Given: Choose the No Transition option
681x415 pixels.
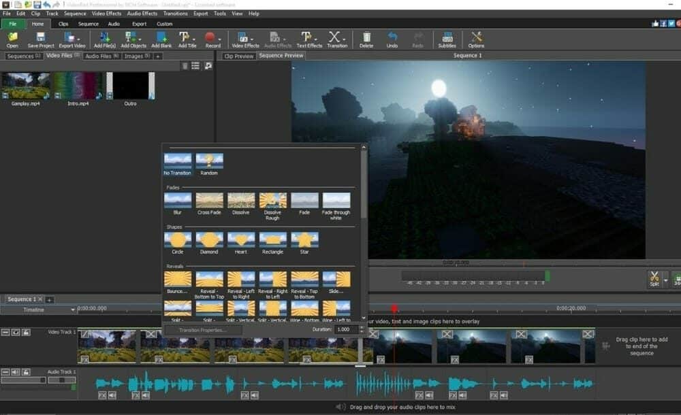Looking at the screenshot, I should (177, 164).
